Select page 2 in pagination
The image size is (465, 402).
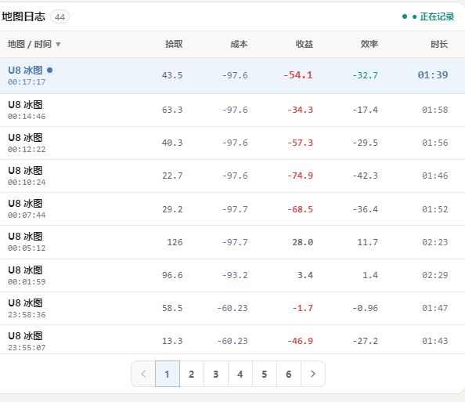point(192,374)
